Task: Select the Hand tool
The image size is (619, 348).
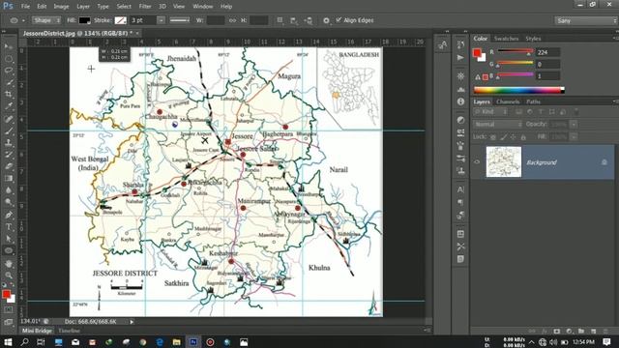Action: click(9, 264)
